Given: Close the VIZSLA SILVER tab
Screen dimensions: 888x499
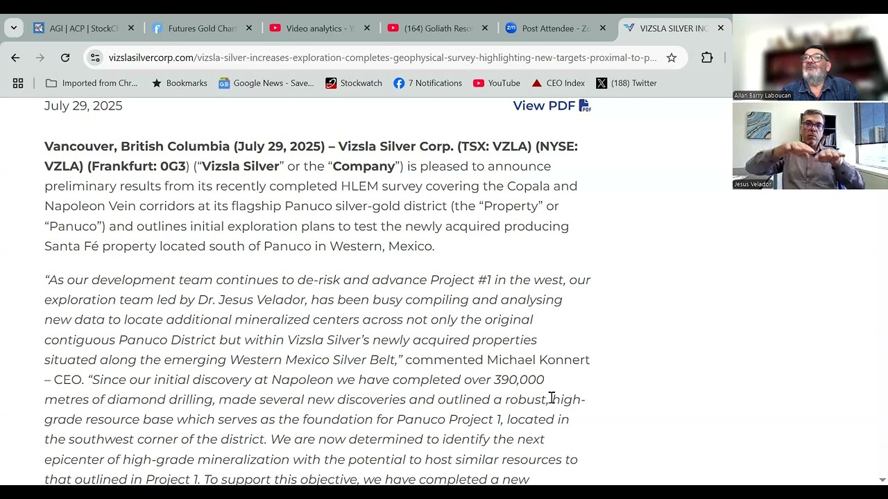Looking at the screenshot, I should tap(721, 28).
